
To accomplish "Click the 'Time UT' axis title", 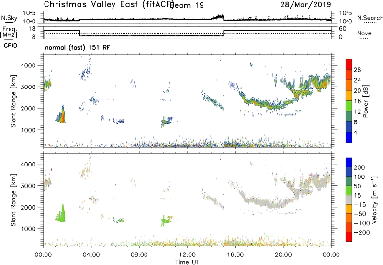I will (x=187, y=262).
